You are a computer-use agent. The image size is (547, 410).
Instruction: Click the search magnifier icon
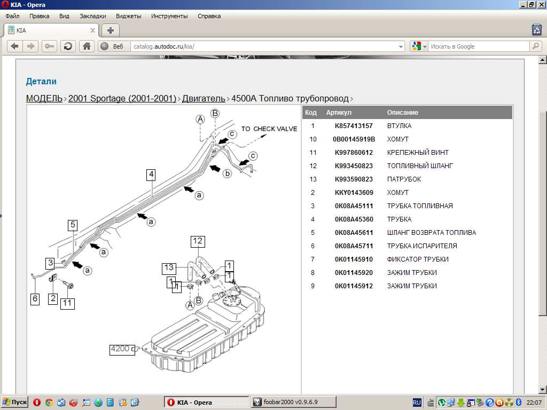(536, 46)
